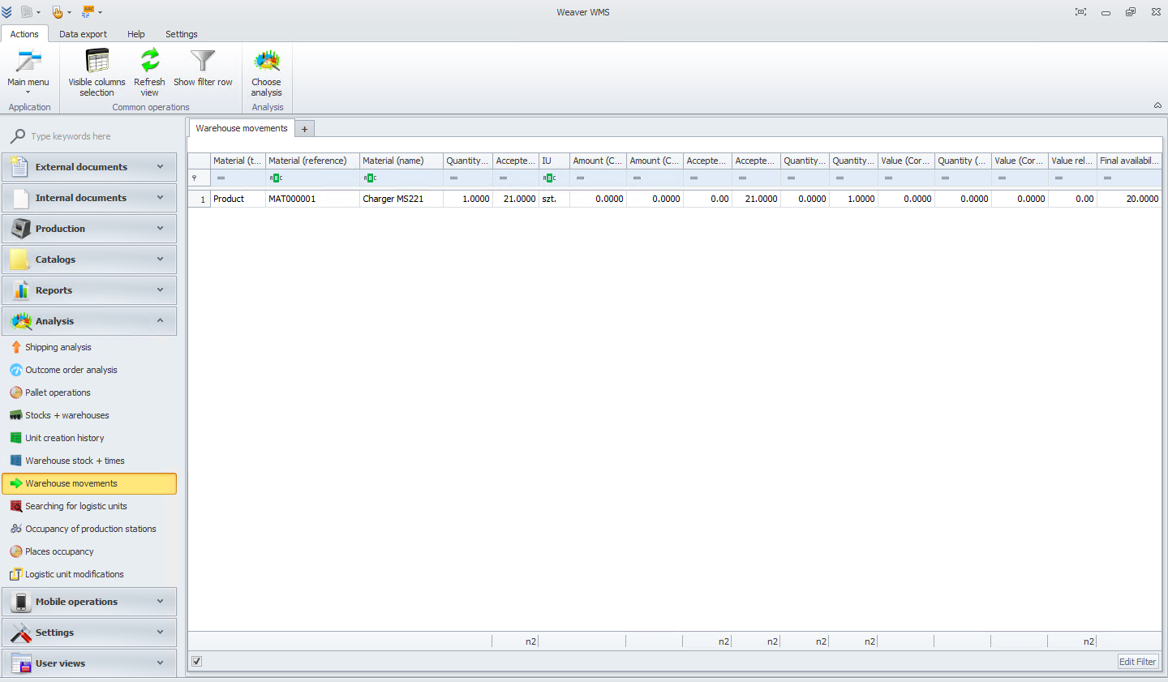Select cell MAT000001
The image size is (1168, 682).
312,199
